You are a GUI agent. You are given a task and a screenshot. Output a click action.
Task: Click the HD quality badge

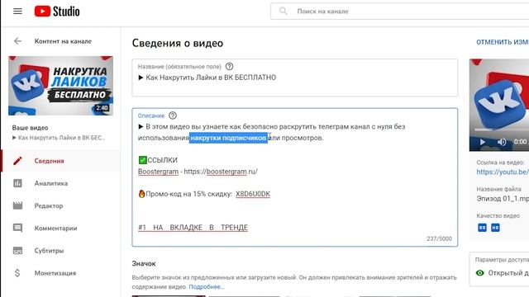[x=495, y=228]
